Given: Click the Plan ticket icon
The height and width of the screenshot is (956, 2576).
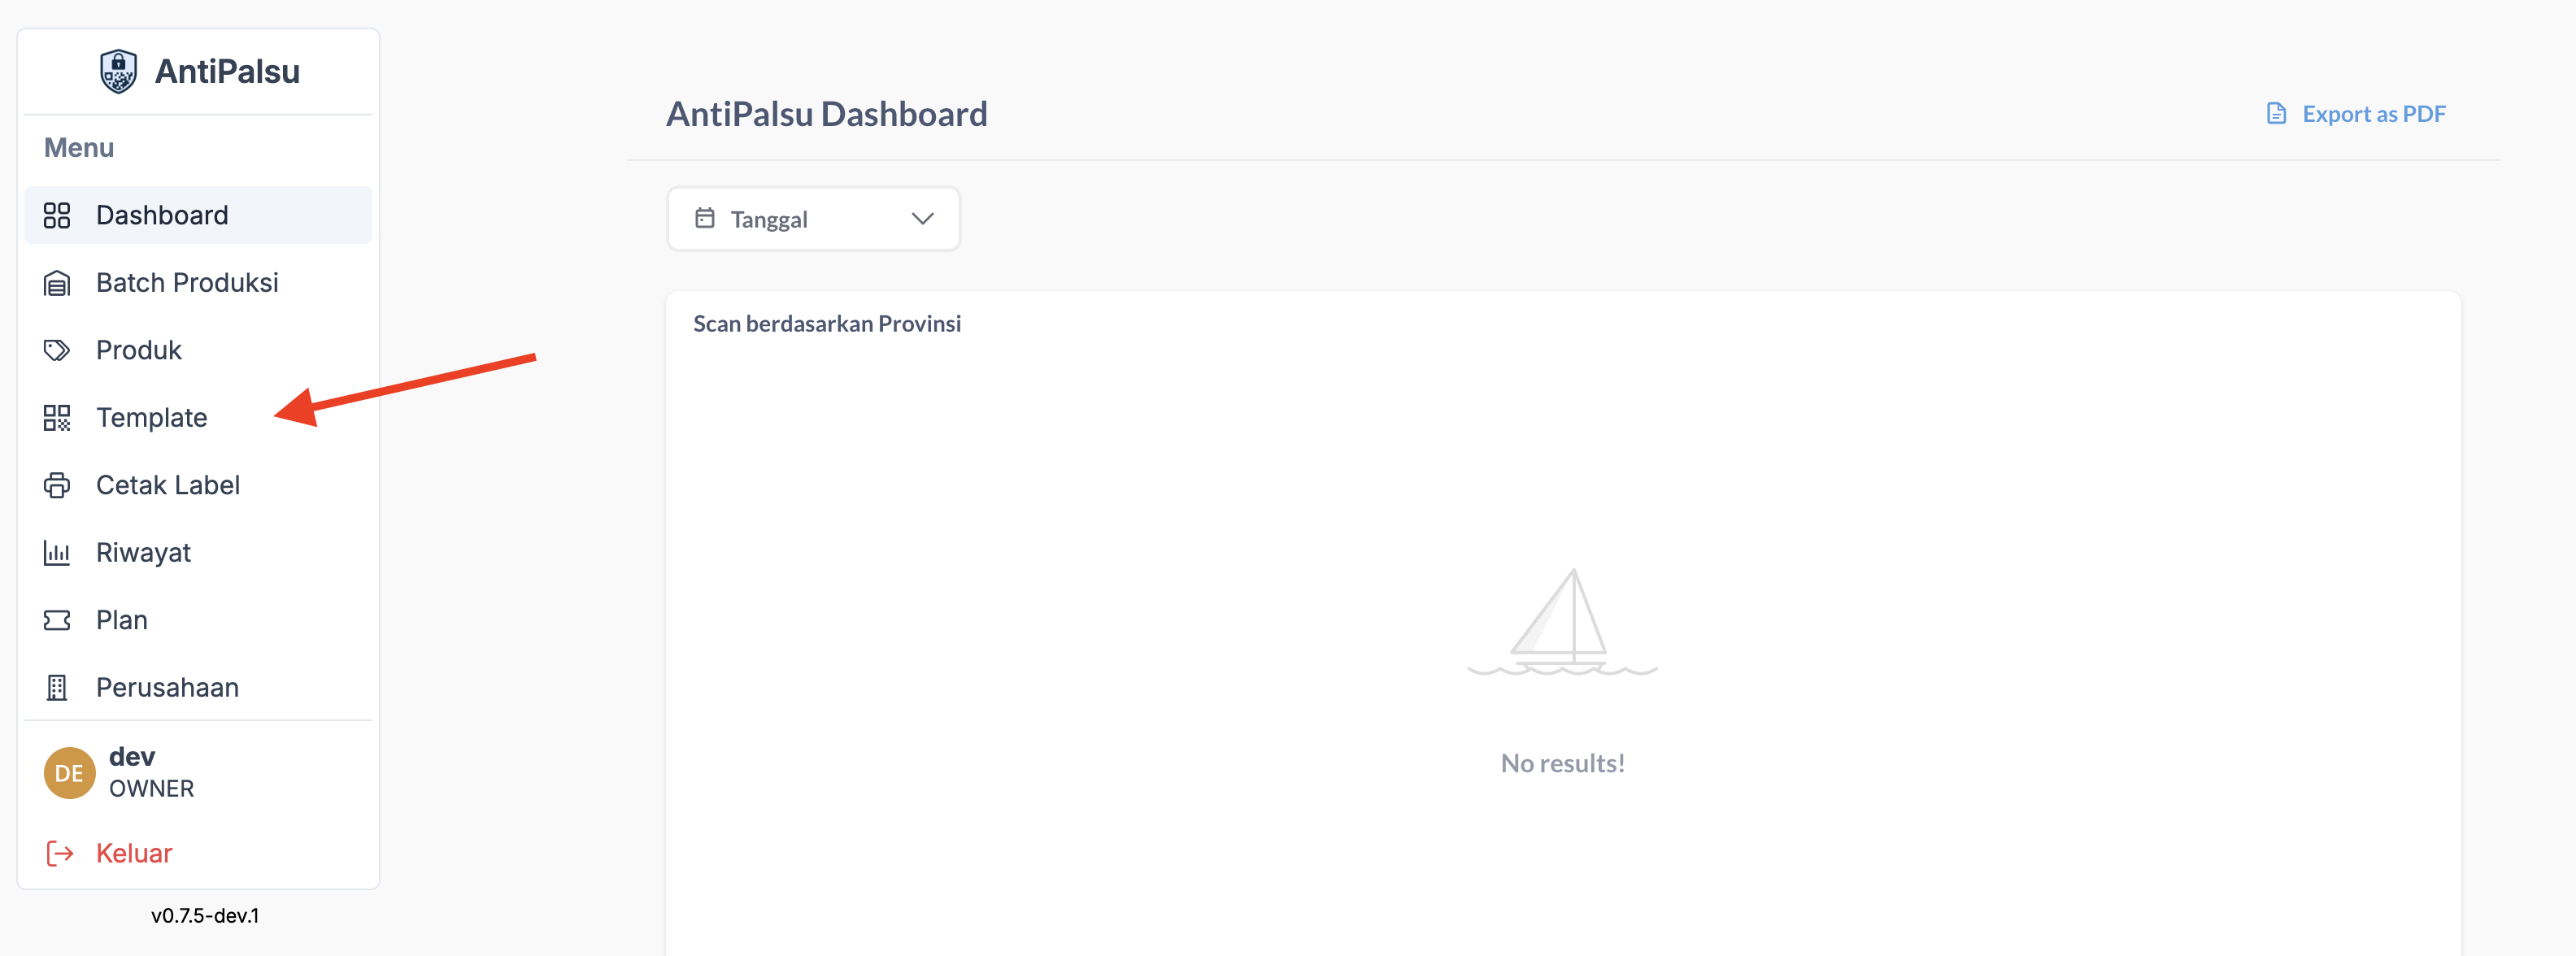Looking at the screenshot, I should tap(57, 620).
